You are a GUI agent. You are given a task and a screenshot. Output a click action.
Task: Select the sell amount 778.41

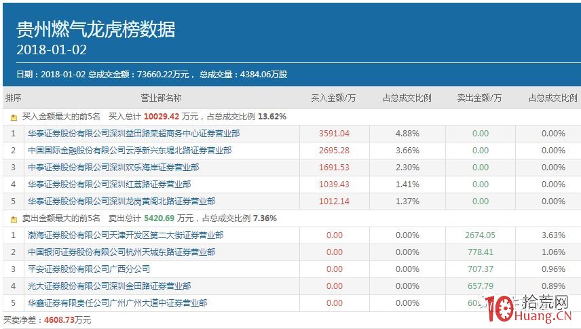click(481, 252)
